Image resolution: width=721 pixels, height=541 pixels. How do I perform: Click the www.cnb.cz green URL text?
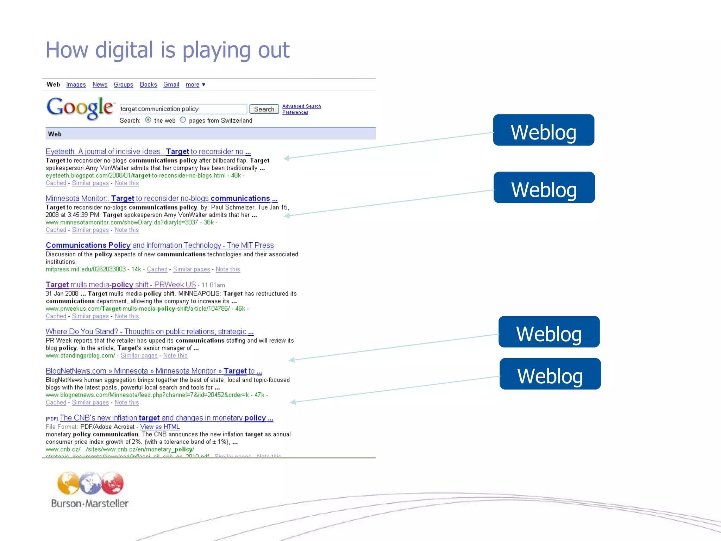120,449
